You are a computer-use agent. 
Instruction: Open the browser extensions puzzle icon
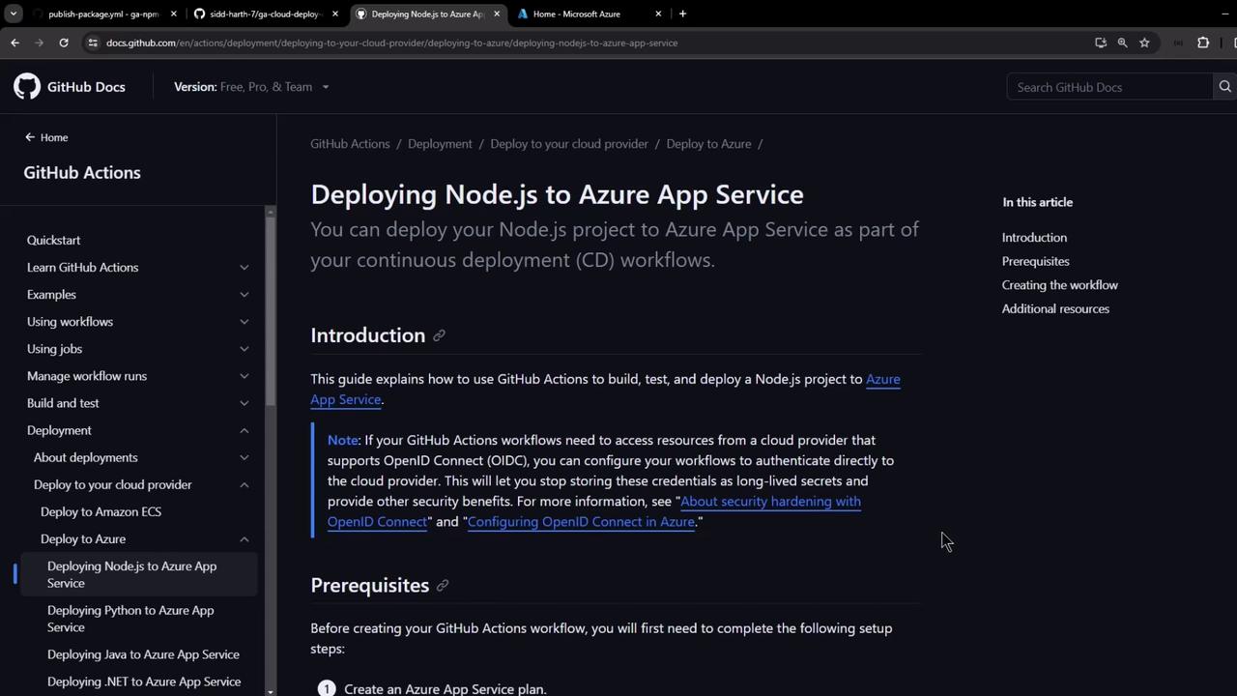point(1203,43)
